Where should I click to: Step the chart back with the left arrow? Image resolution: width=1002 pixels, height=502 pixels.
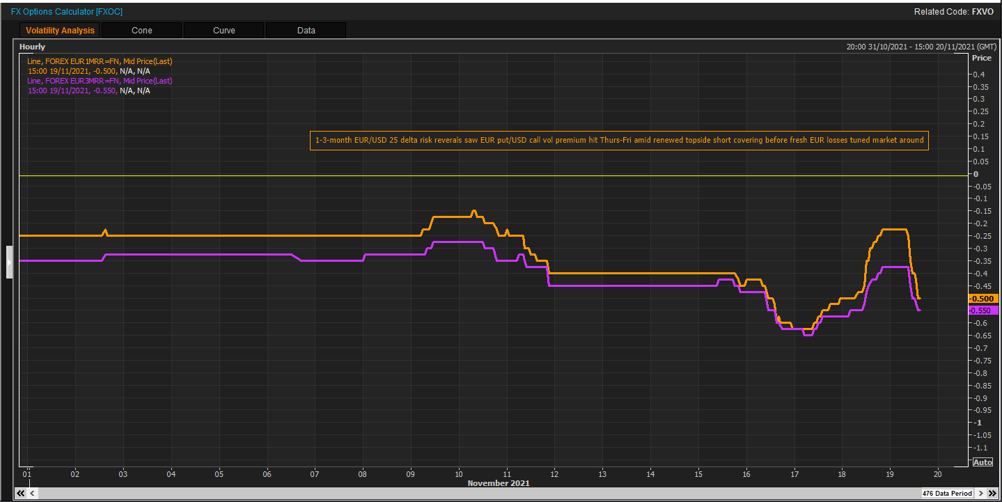[31, 493]
